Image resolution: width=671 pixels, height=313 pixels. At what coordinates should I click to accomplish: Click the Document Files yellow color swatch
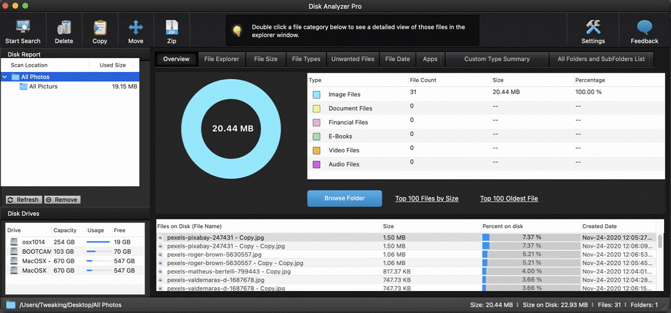317,109
